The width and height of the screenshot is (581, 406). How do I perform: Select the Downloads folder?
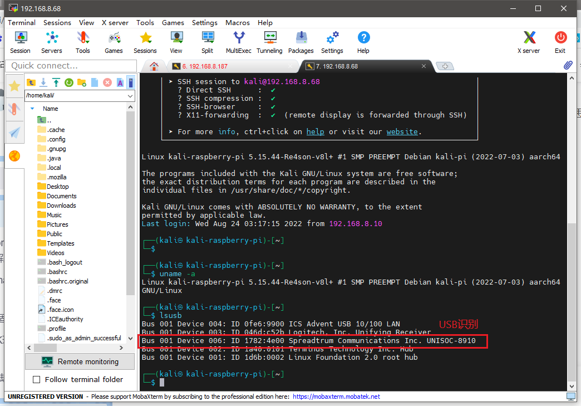(57, 206)
